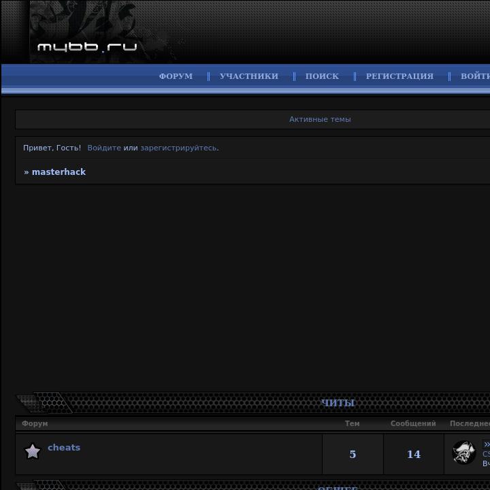Click the mybb.ru logo
490x490 pixels.
pyautogui.click(x=87, y=46)
